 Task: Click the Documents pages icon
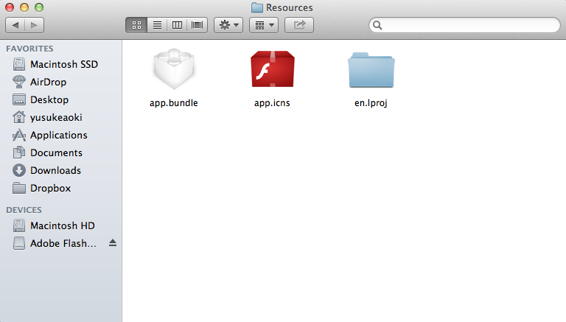pos(19,153)
